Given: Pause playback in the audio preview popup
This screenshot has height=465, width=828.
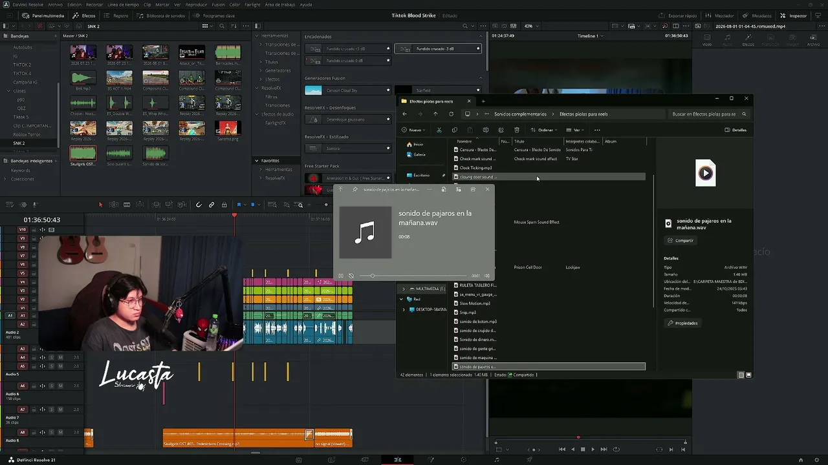Looking at the screenshot, I should [x=341, y=276].
